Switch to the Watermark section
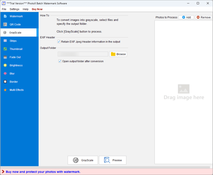This screenshot has width=213, height=175. point(19,16)
